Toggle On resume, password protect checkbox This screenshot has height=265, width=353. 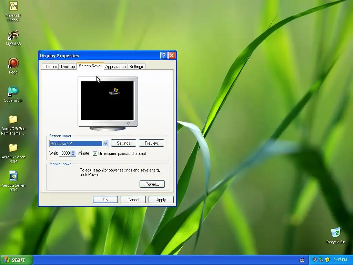click(x=95, y=154)
